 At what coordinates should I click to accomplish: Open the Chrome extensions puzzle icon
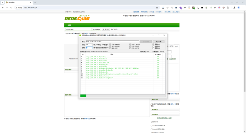point(228,7)
